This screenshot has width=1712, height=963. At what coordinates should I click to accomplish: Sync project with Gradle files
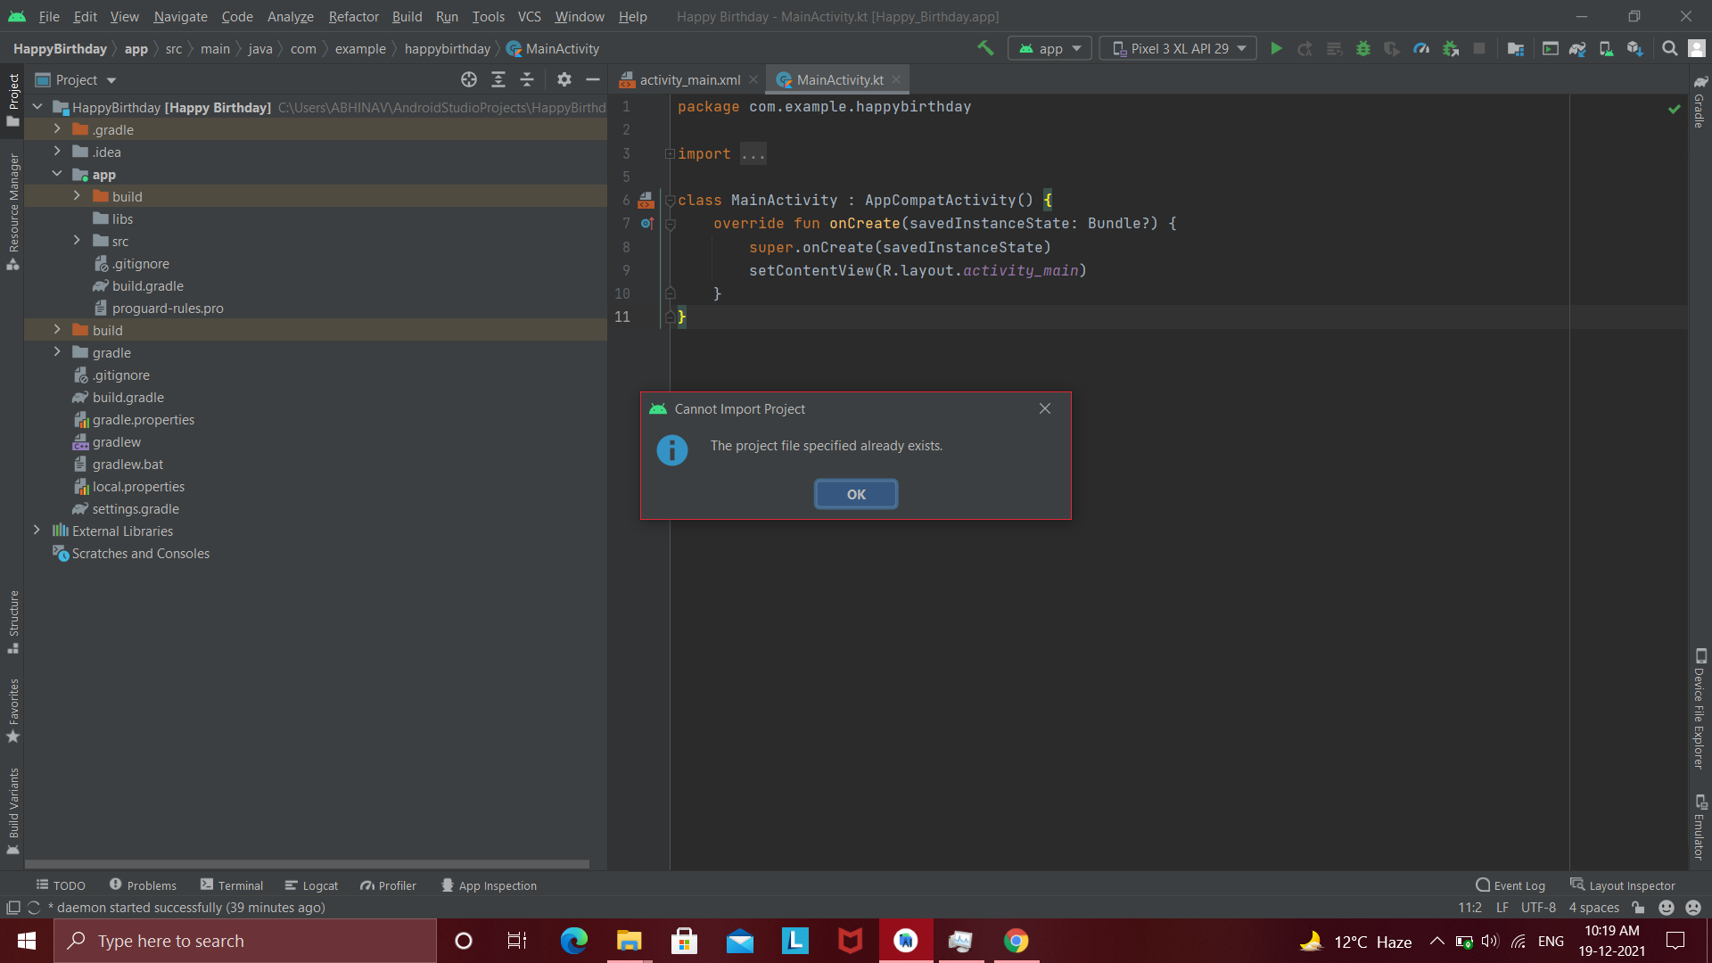[x=1577, y=48]
